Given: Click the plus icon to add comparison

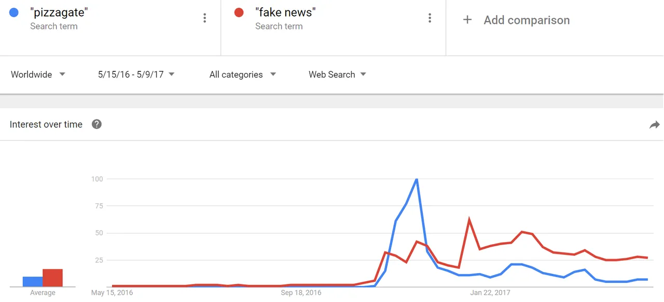Looking at the screenshot, I should click(x=467, y=20).
